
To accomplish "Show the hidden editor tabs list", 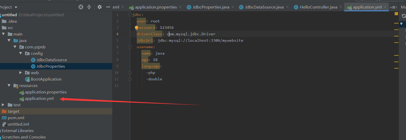I will pyautogui.click(x=393, y=7).
